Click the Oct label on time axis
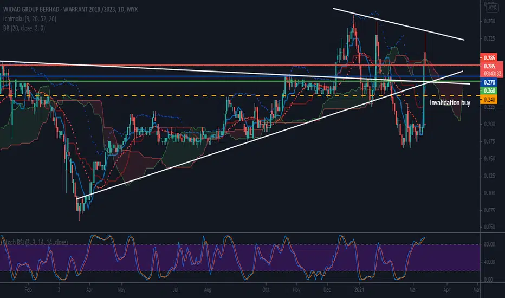Screen dimensions: 505x298 [x=266, y=290]
